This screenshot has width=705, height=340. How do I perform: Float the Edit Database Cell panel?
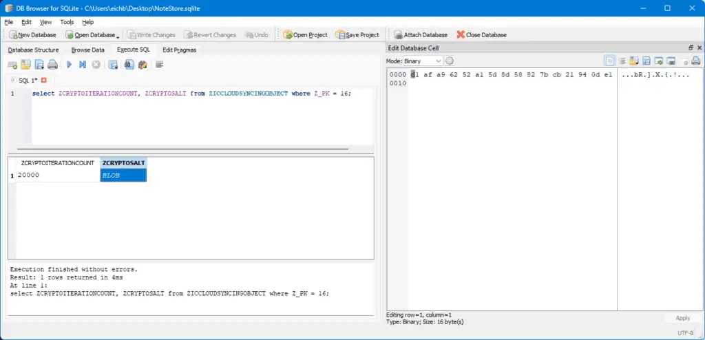(x=691, y=47)
